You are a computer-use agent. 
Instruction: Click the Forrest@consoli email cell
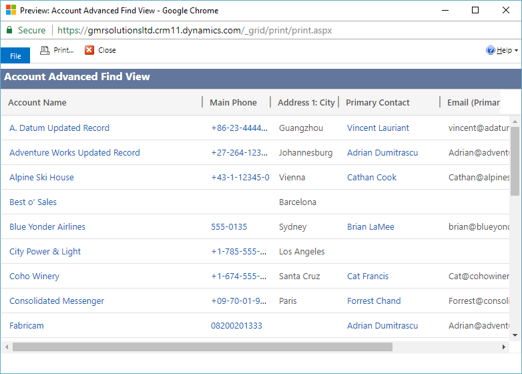click(479, 301)
